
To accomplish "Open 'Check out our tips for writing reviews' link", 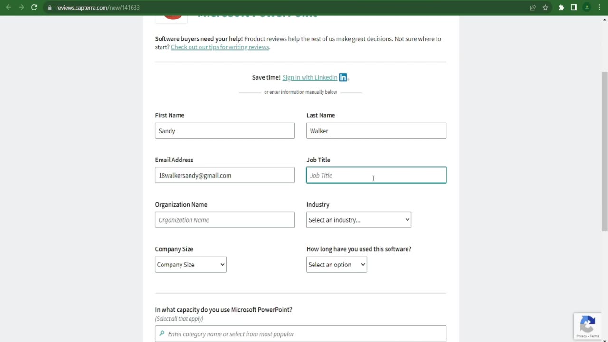I will (220, 47).
